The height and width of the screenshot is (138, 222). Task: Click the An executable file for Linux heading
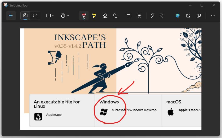[x=57, y=104]
